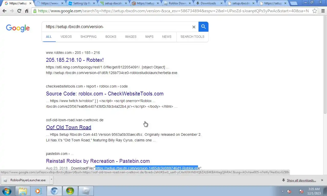The height and width of the screenshot is (196, 327).
Task: Click the oof-old-town-road.ivan-cvetkovic.de site text
Action: 75,120
